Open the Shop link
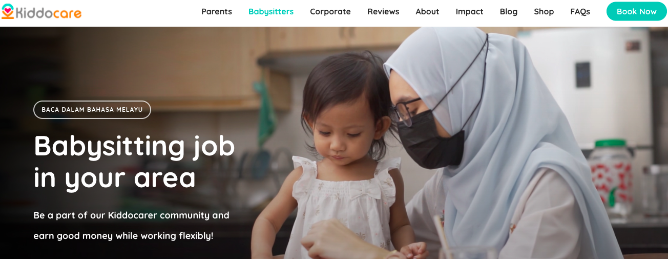The width and height of the screenshot is (668, 259). (x=544, y=11)
